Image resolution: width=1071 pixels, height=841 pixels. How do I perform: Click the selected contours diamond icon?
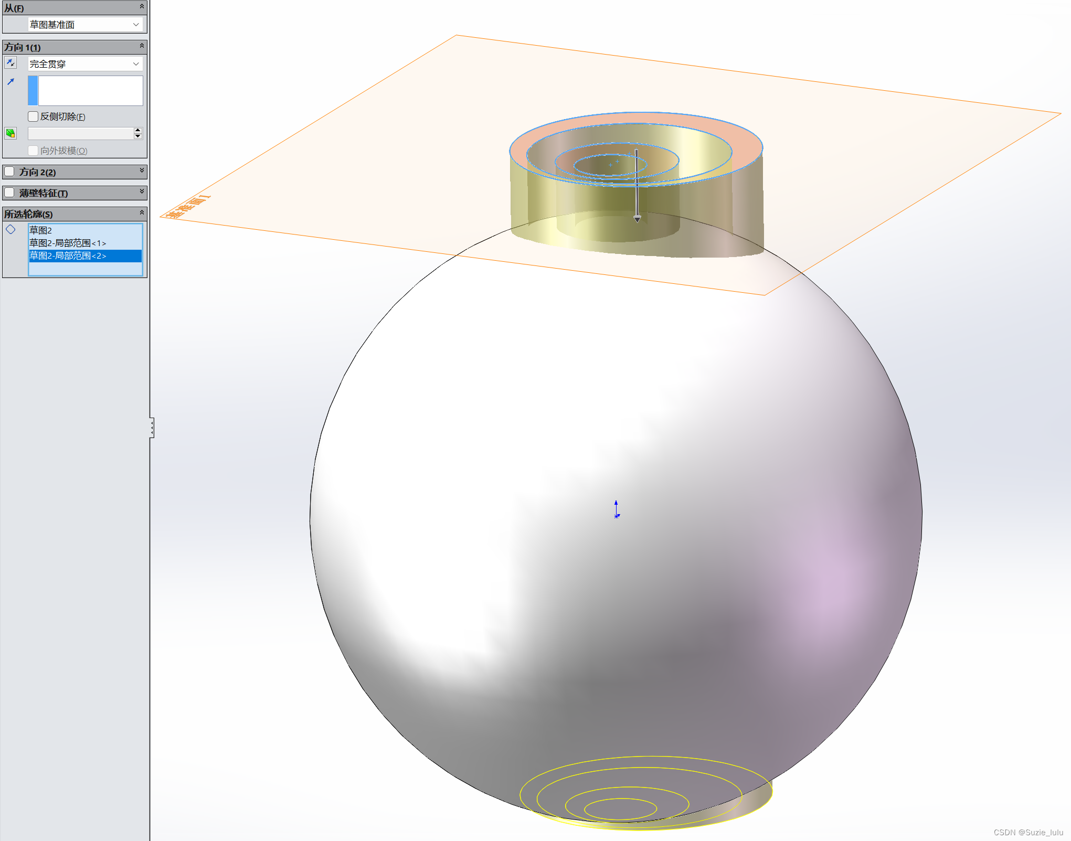[10, 230]
